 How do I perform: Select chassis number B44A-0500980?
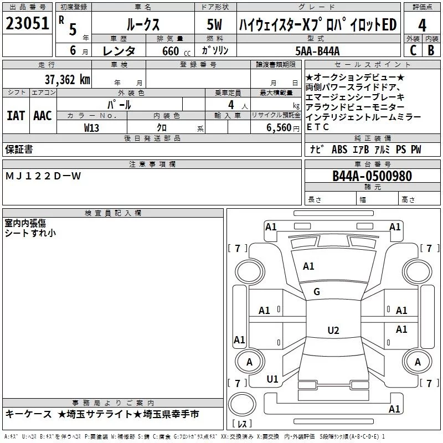[372, 176]
